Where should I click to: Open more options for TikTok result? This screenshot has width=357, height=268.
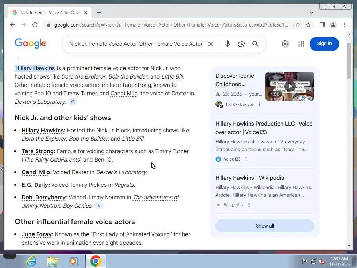pyautogui.click(x=259, y=104)
